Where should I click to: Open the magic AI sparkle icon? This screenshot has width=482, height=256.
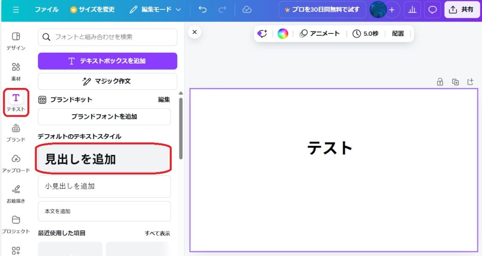click(x=262, y=33)
